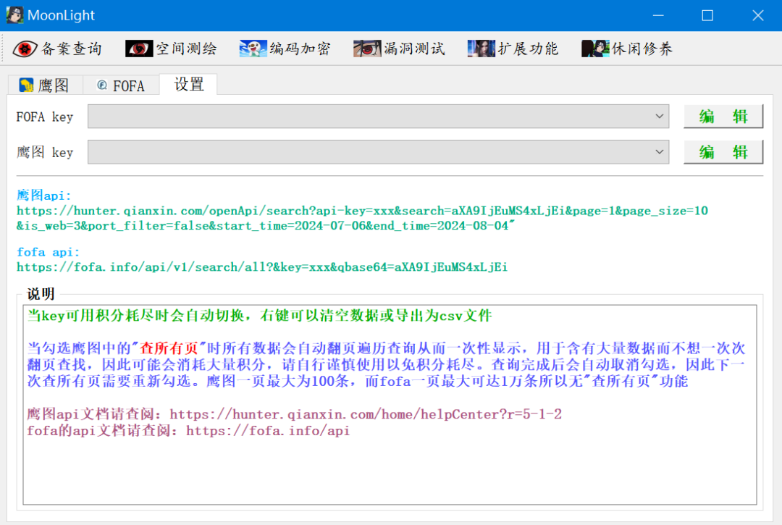The width and height of the screenshot is (782, 525).
Task: Click the red 查所有页 text
Action: [x=169, y=348]
